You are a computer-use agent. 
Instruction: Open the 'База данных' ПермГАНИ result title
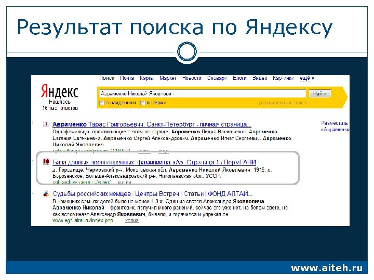(x=154, y=162)
